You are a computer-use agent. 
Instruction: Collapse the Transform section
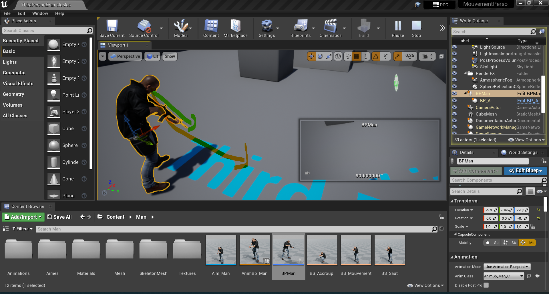tap(452, 201)
